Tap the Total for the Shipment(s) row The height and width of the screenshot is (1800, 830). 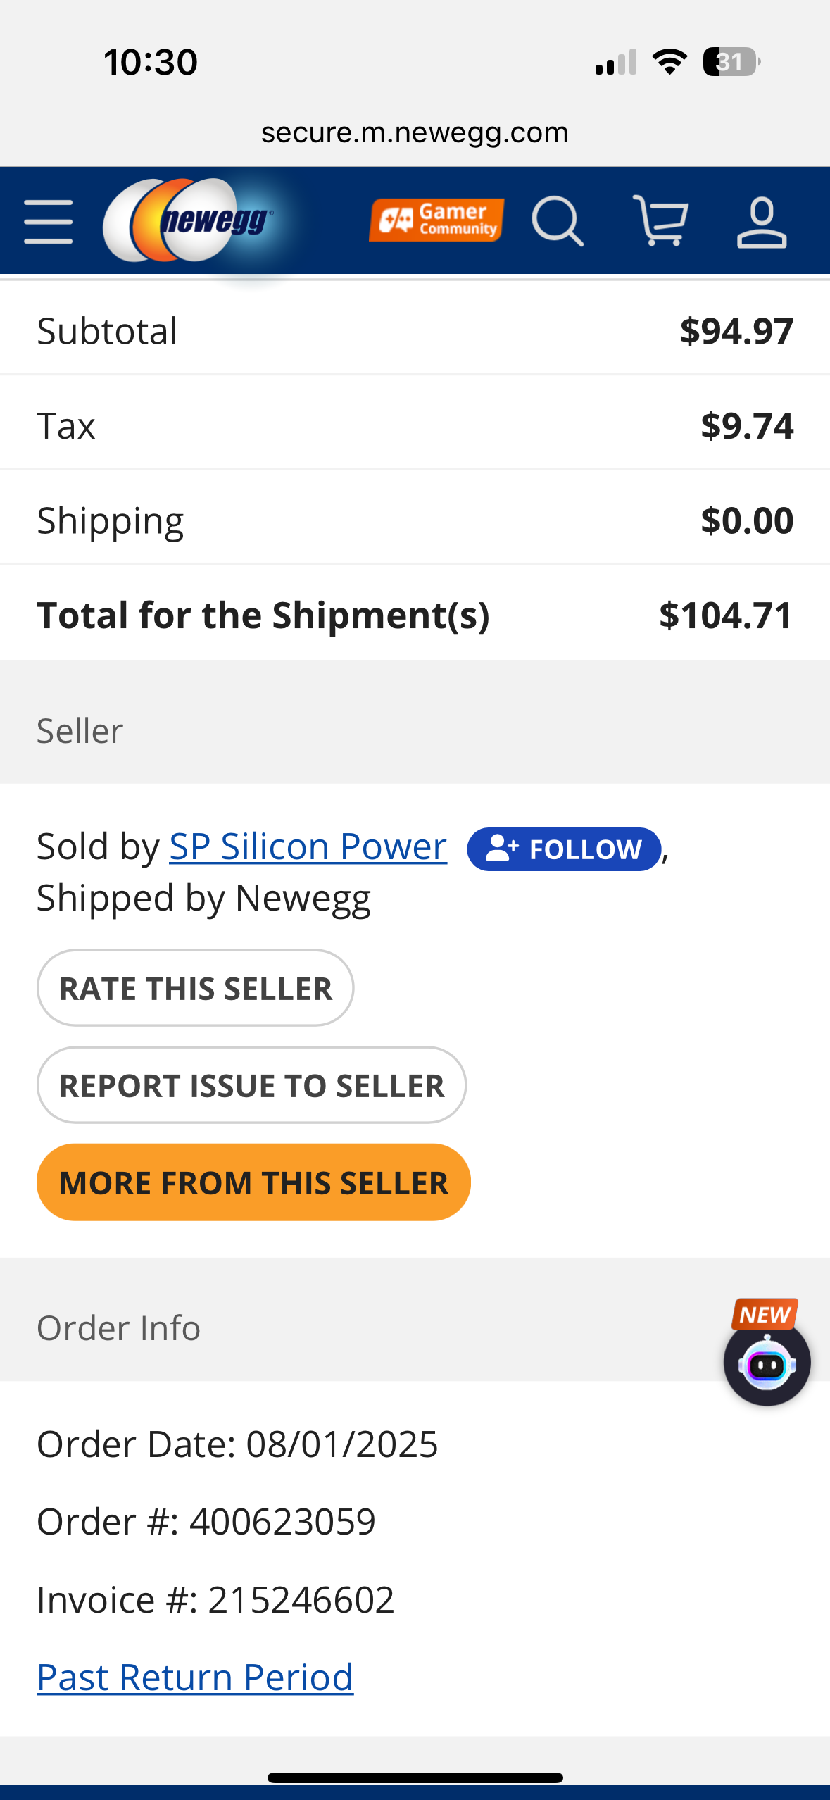pos(415,615)
